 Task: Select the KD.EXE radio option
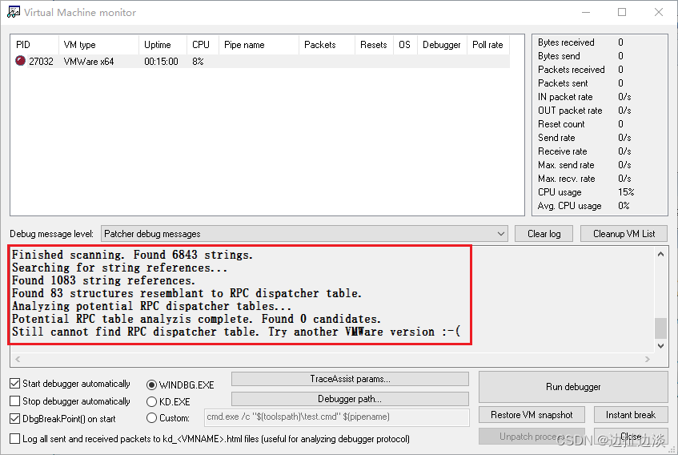[151, 402]
